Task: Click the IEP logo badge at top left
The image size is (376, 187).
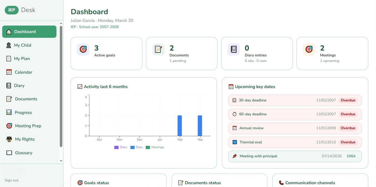Action: coord(11,10)
